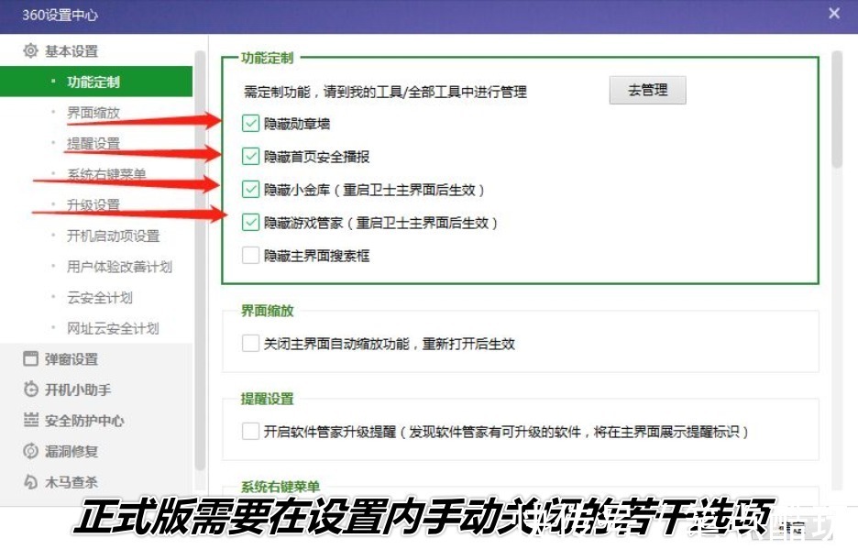
Task: Click the 提醒设置 section heading
Action: pos(267,399)
